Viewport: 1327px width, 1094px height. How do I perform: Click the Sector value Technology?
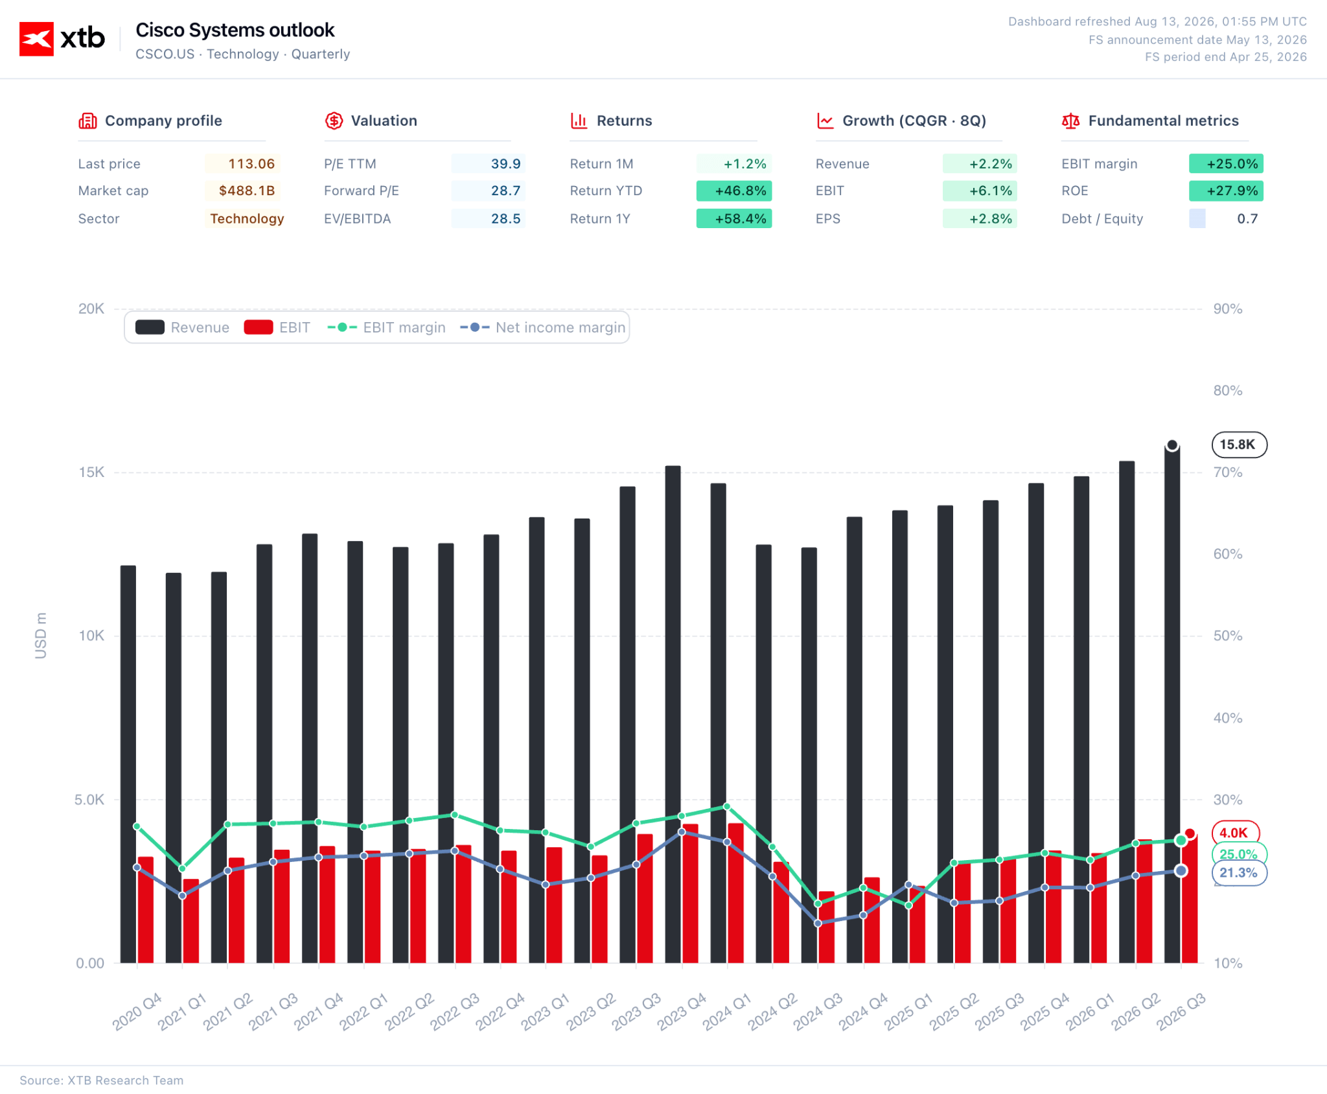pos(247,218)
